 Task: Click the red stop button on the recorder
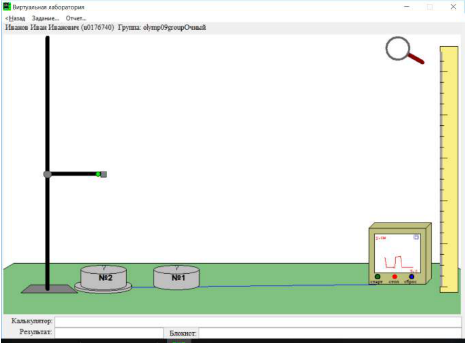(x=394, y=277)
